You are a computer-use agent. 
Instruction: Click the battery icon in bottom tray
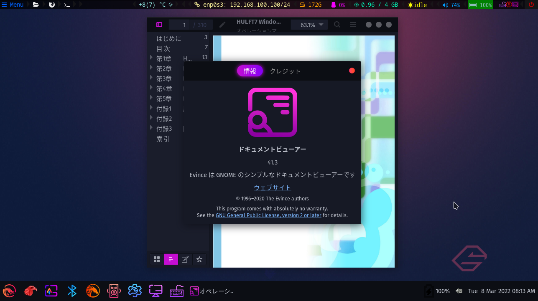(428, 291)
